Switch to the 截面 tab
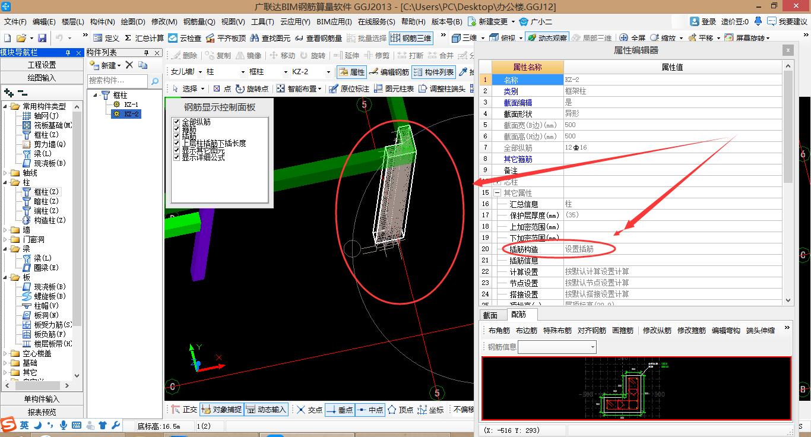The width and height of the screenshot is (811, 437). tap(490, 315)
